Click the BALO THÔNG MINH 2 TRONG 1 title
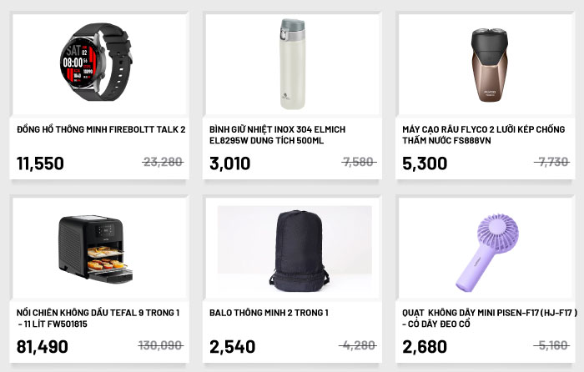This screenshot has width=584, height=372. tap(269, 313)
